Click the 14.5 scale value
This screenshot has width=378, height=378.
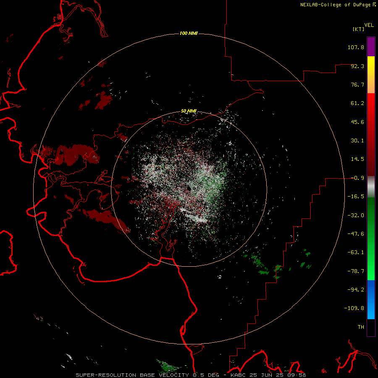[357, 159]
